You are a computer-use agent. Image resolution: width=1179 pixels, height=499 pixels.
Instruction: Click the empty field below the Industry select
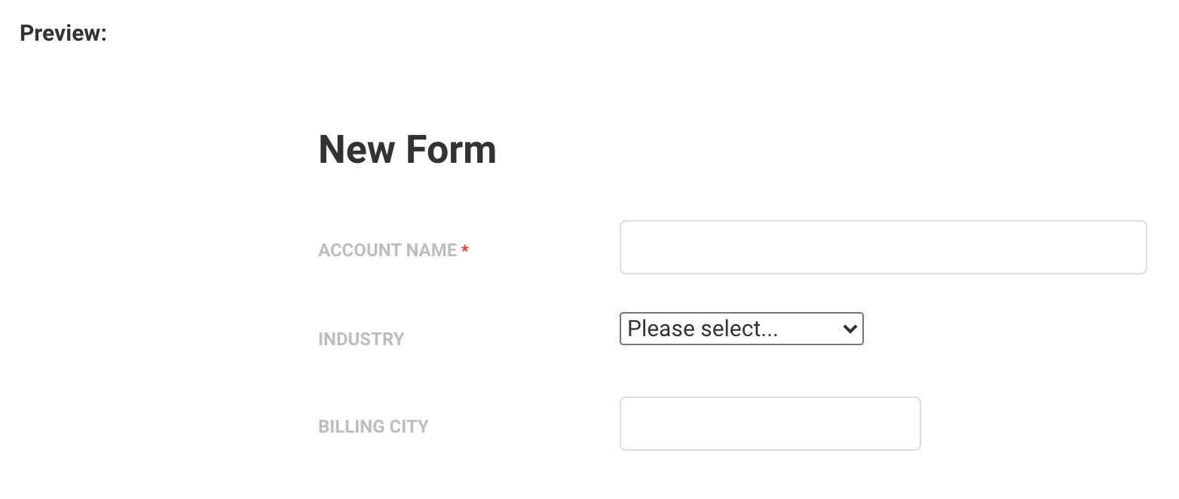pos(770,424)
